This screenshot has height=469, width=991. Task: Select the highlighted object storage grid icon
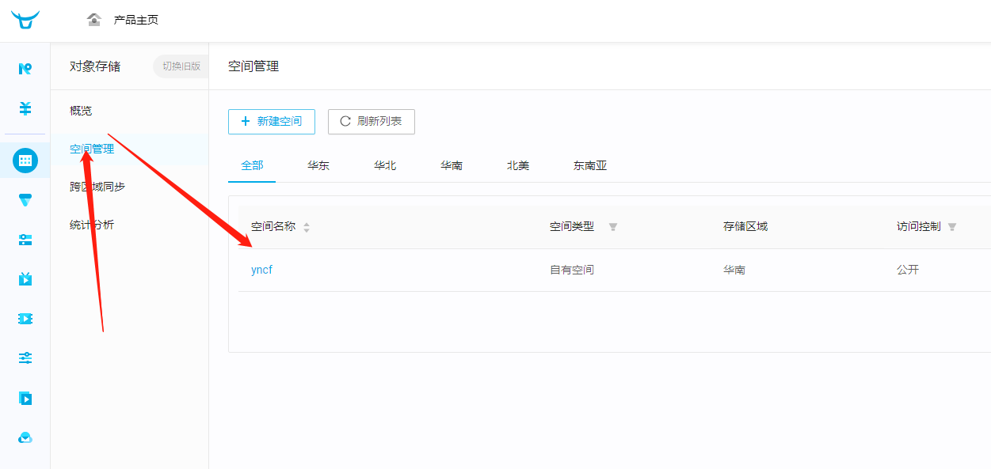click(25, 161)
